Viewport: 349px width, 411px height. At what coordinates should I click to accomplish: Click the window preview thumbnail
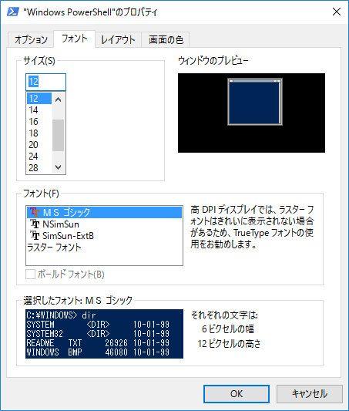(251, 113)
